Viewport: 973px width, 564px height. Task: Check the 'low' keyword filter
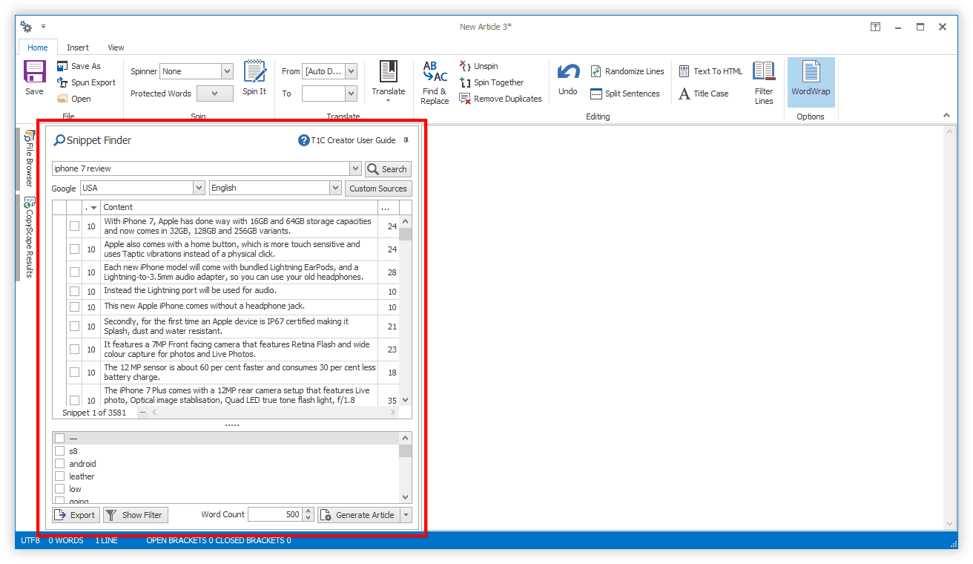coord(59,489)
